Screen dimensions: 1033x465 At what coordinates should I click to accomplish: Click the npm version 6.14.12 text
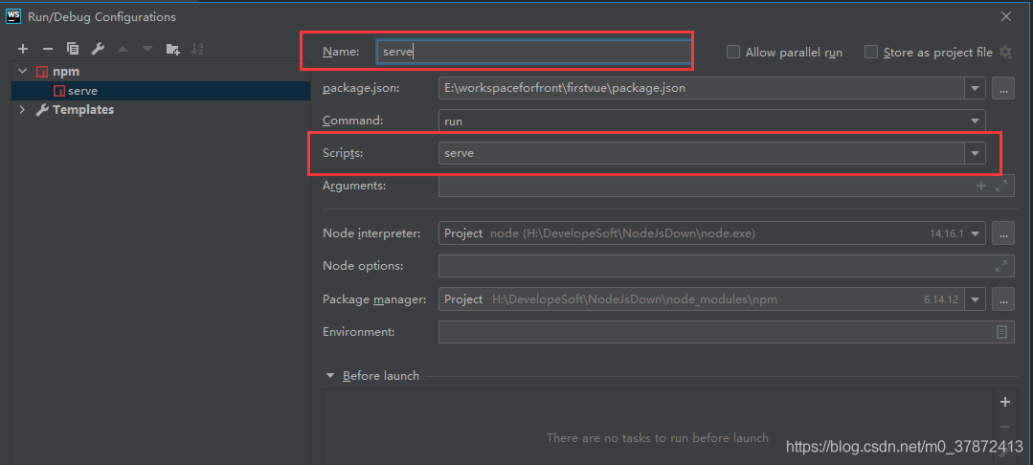click(x=943, y=299)
